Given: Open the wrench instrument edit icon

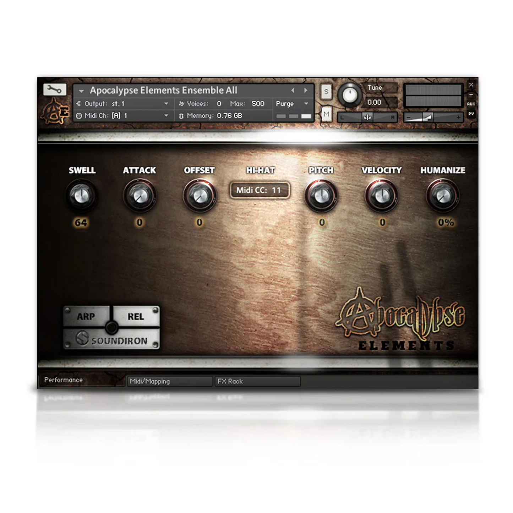Looking at the screenshot, I should pos(55,89).
